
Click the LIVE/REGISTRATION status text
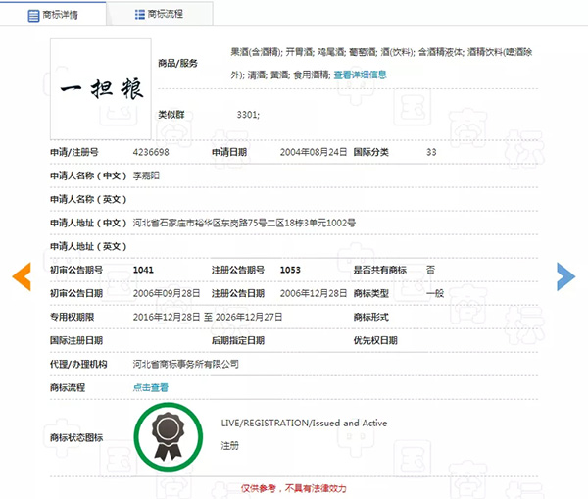pyautogui.click(x=304, y=424)
